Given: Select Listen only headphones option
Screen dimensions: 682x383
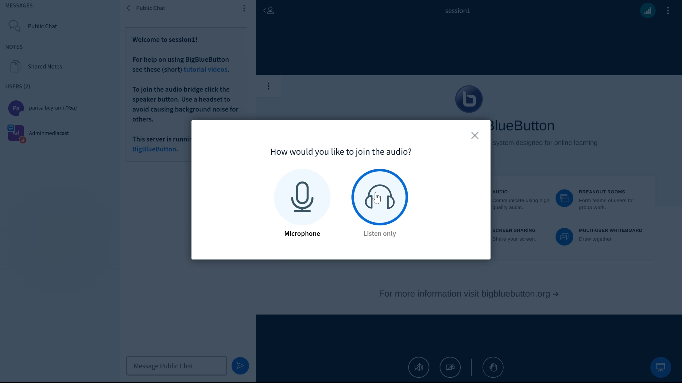Looking at the screenshot, I should click(x=379, y=197).
